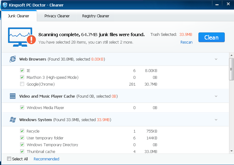234x165 pixels.
Task: Click the 8.00KB size for IE
Action: click(x=151, y=70)
